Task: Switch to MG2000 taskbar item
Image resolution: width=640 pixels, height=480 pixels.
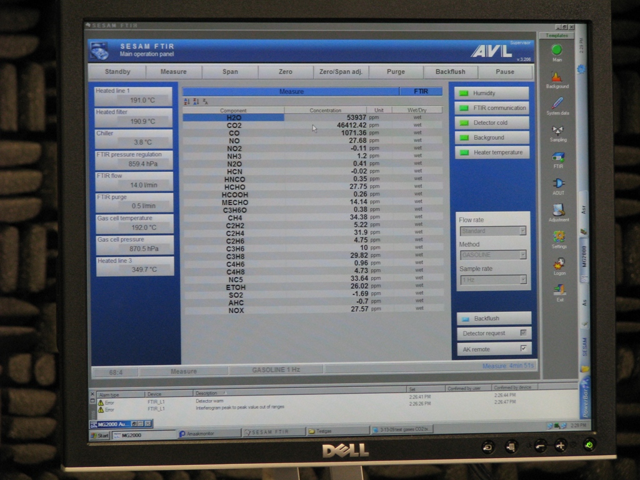Action: (x=143, y=436)
